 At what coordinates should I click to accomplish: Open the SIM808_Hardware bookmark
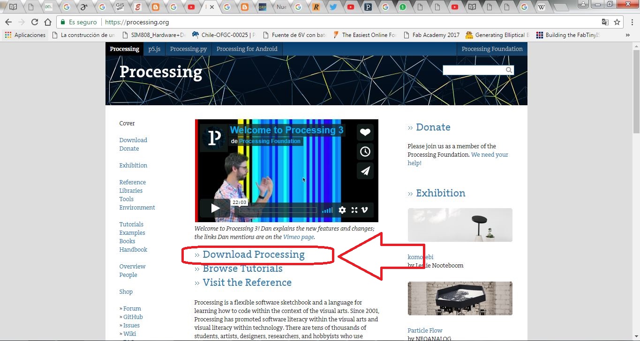(x=154, y=35)
